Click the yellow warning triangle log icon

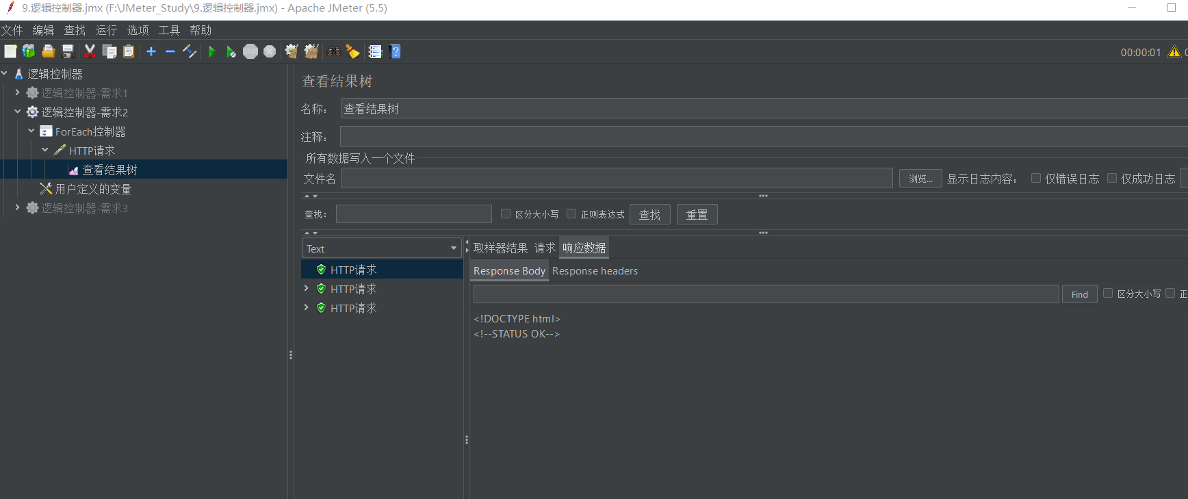1174,51
